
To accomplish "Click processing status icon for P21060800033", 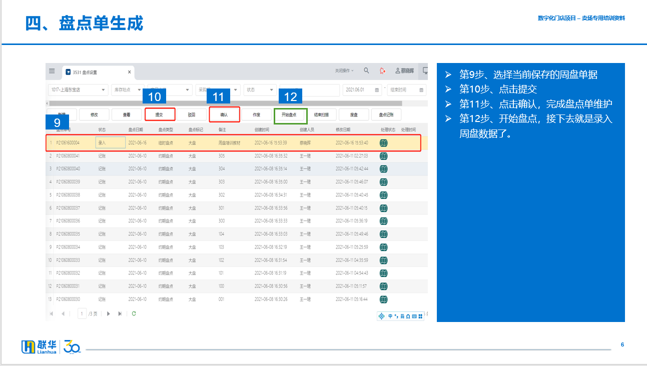I will coord(384,260).
